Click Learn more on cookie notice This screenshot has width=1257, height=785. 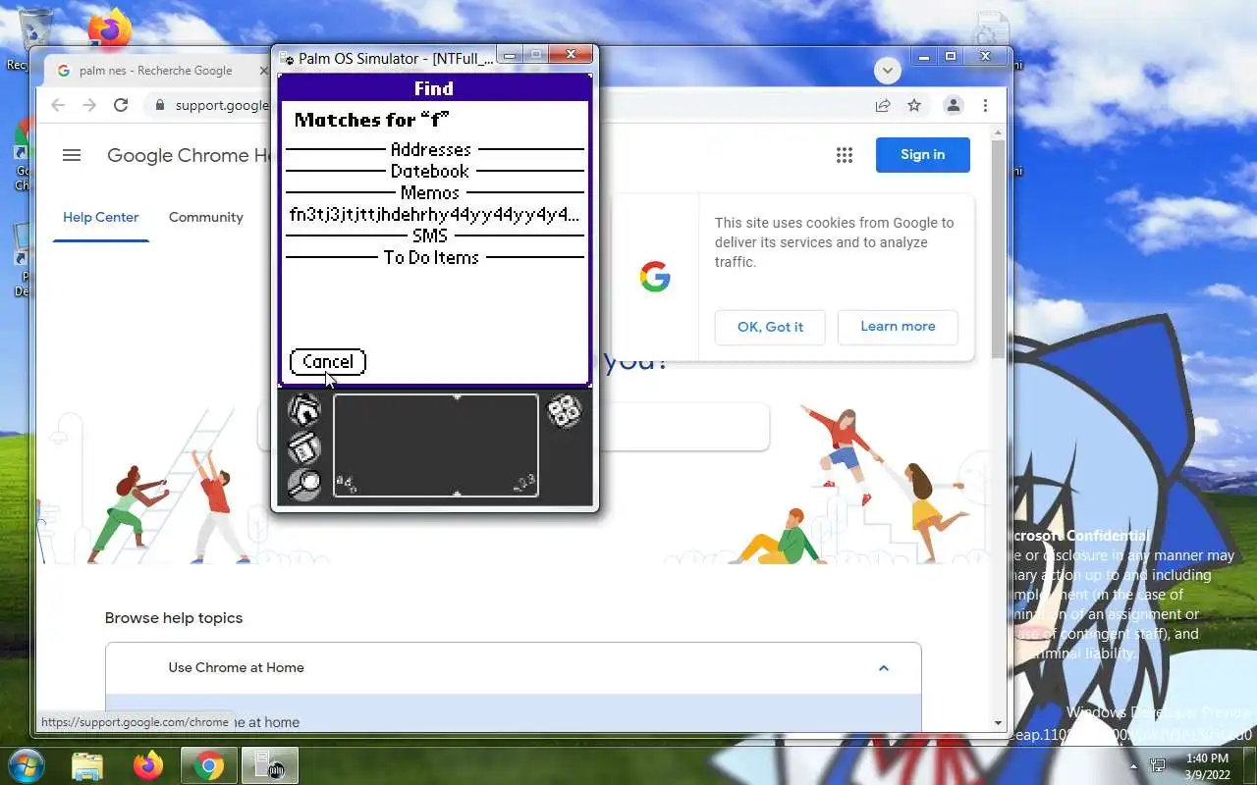click(898, 327)
